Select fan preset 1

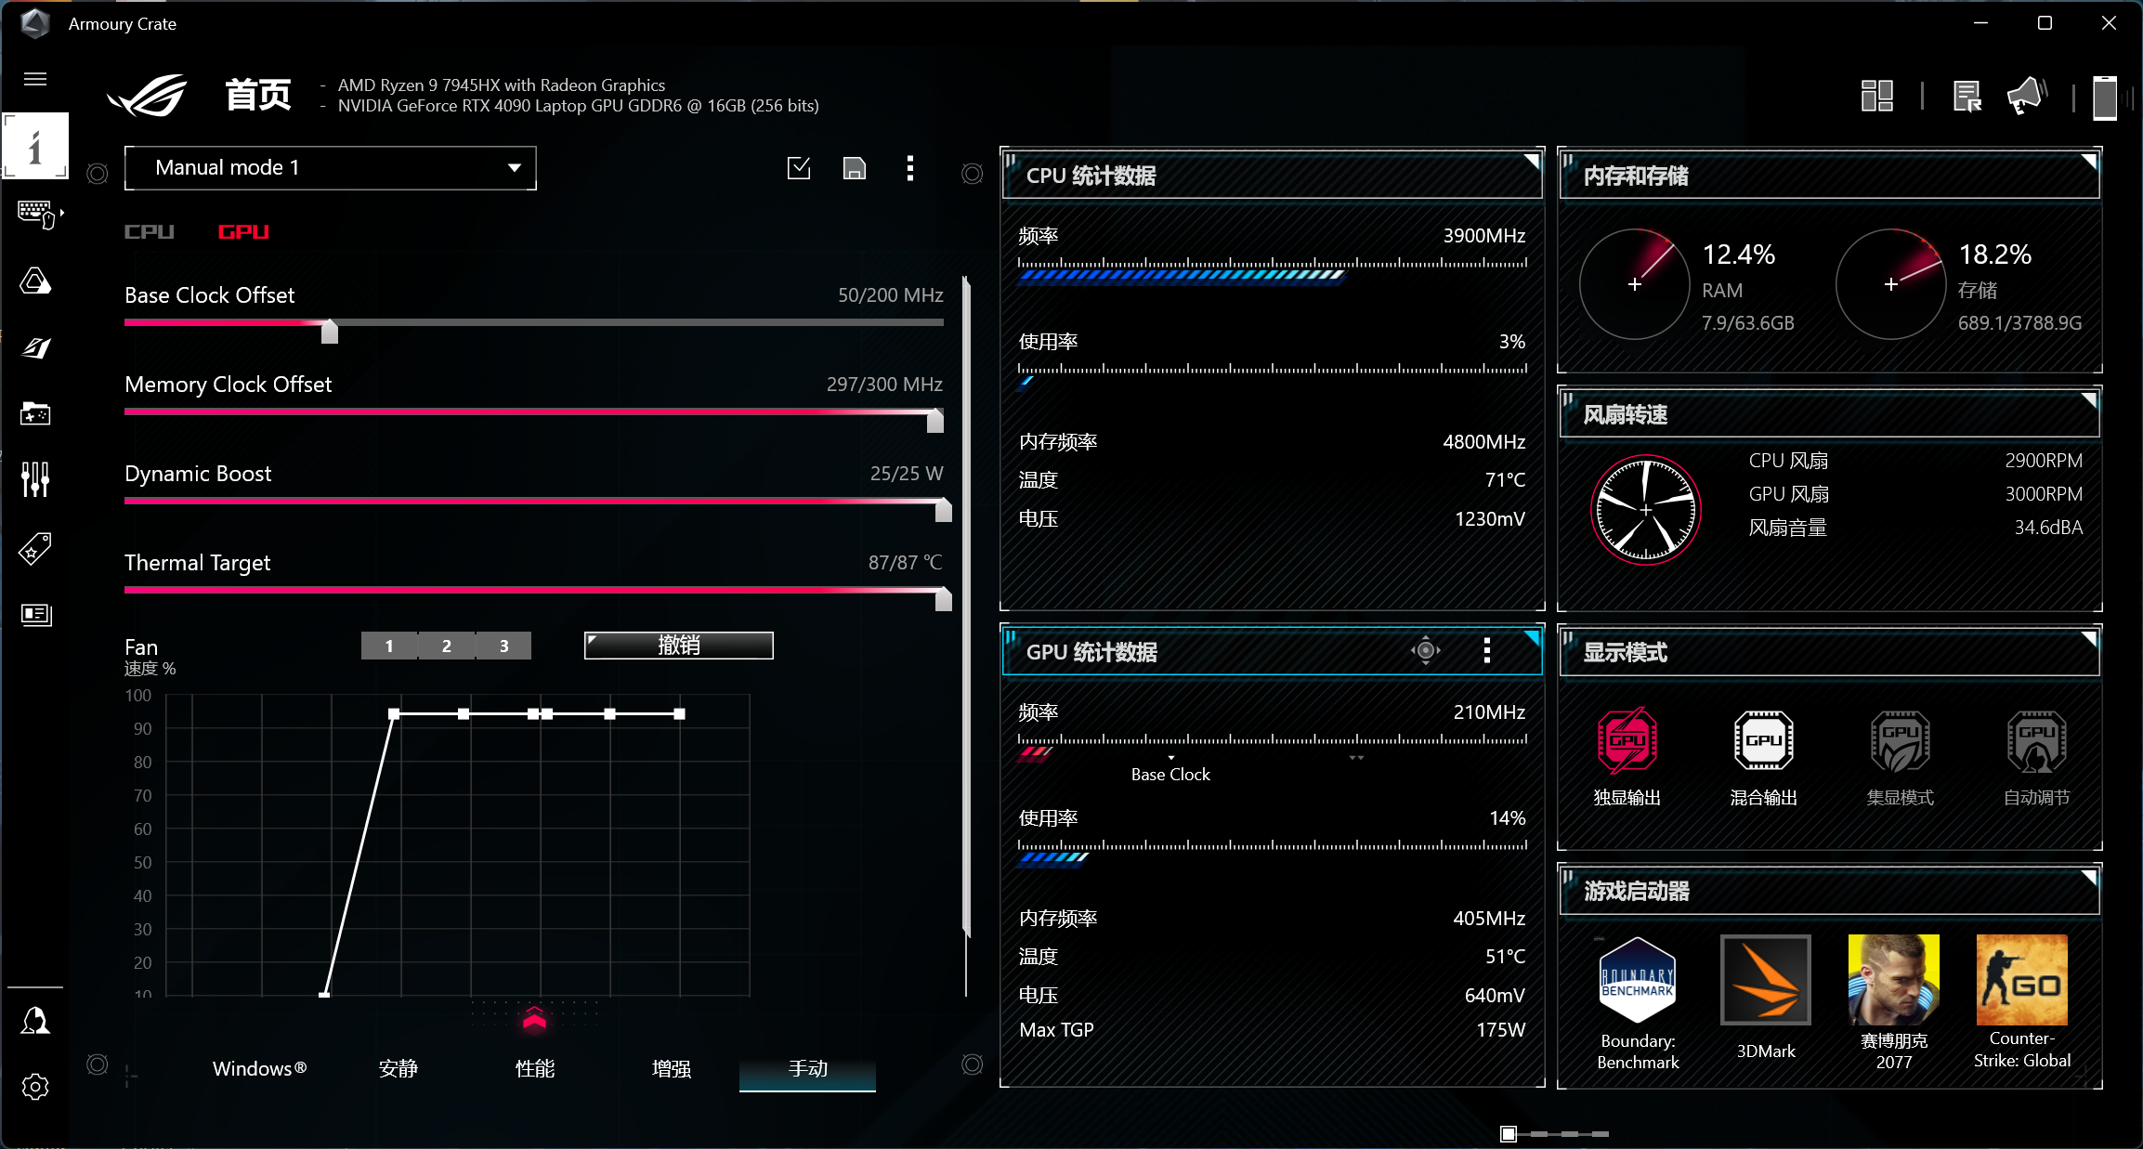click(x=389, y=646)
